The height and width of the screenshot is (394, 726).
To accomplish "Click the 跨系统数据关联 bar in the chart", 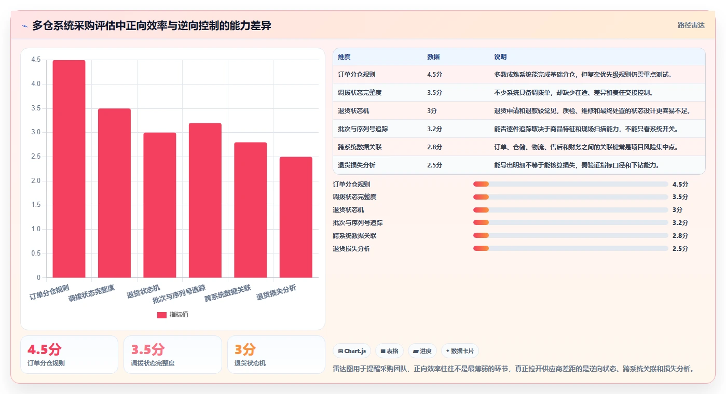I will 251,210.
